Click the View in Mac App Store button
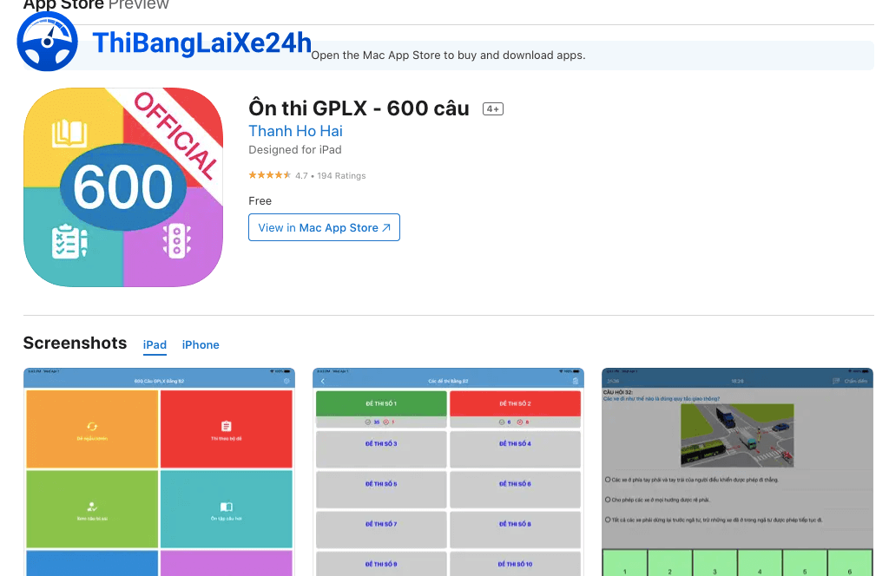The image size is (889, 576). click(324, 226)
